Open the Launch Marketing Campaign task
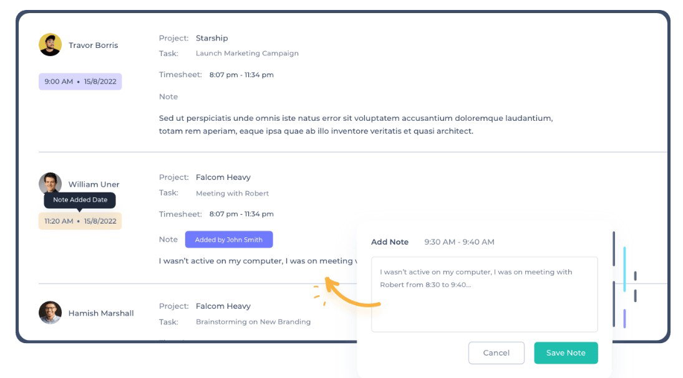 click(x=247, y=53)
